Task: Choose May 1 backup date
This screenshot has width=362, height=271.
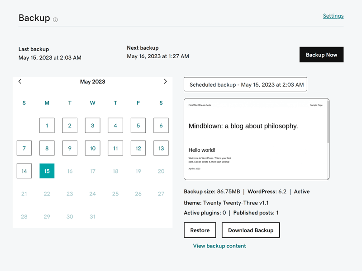Action: [47, 126]
